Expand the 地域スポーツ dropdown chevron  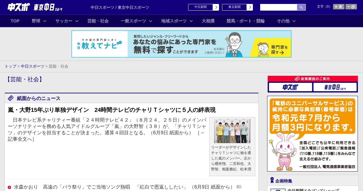[191, 21]
